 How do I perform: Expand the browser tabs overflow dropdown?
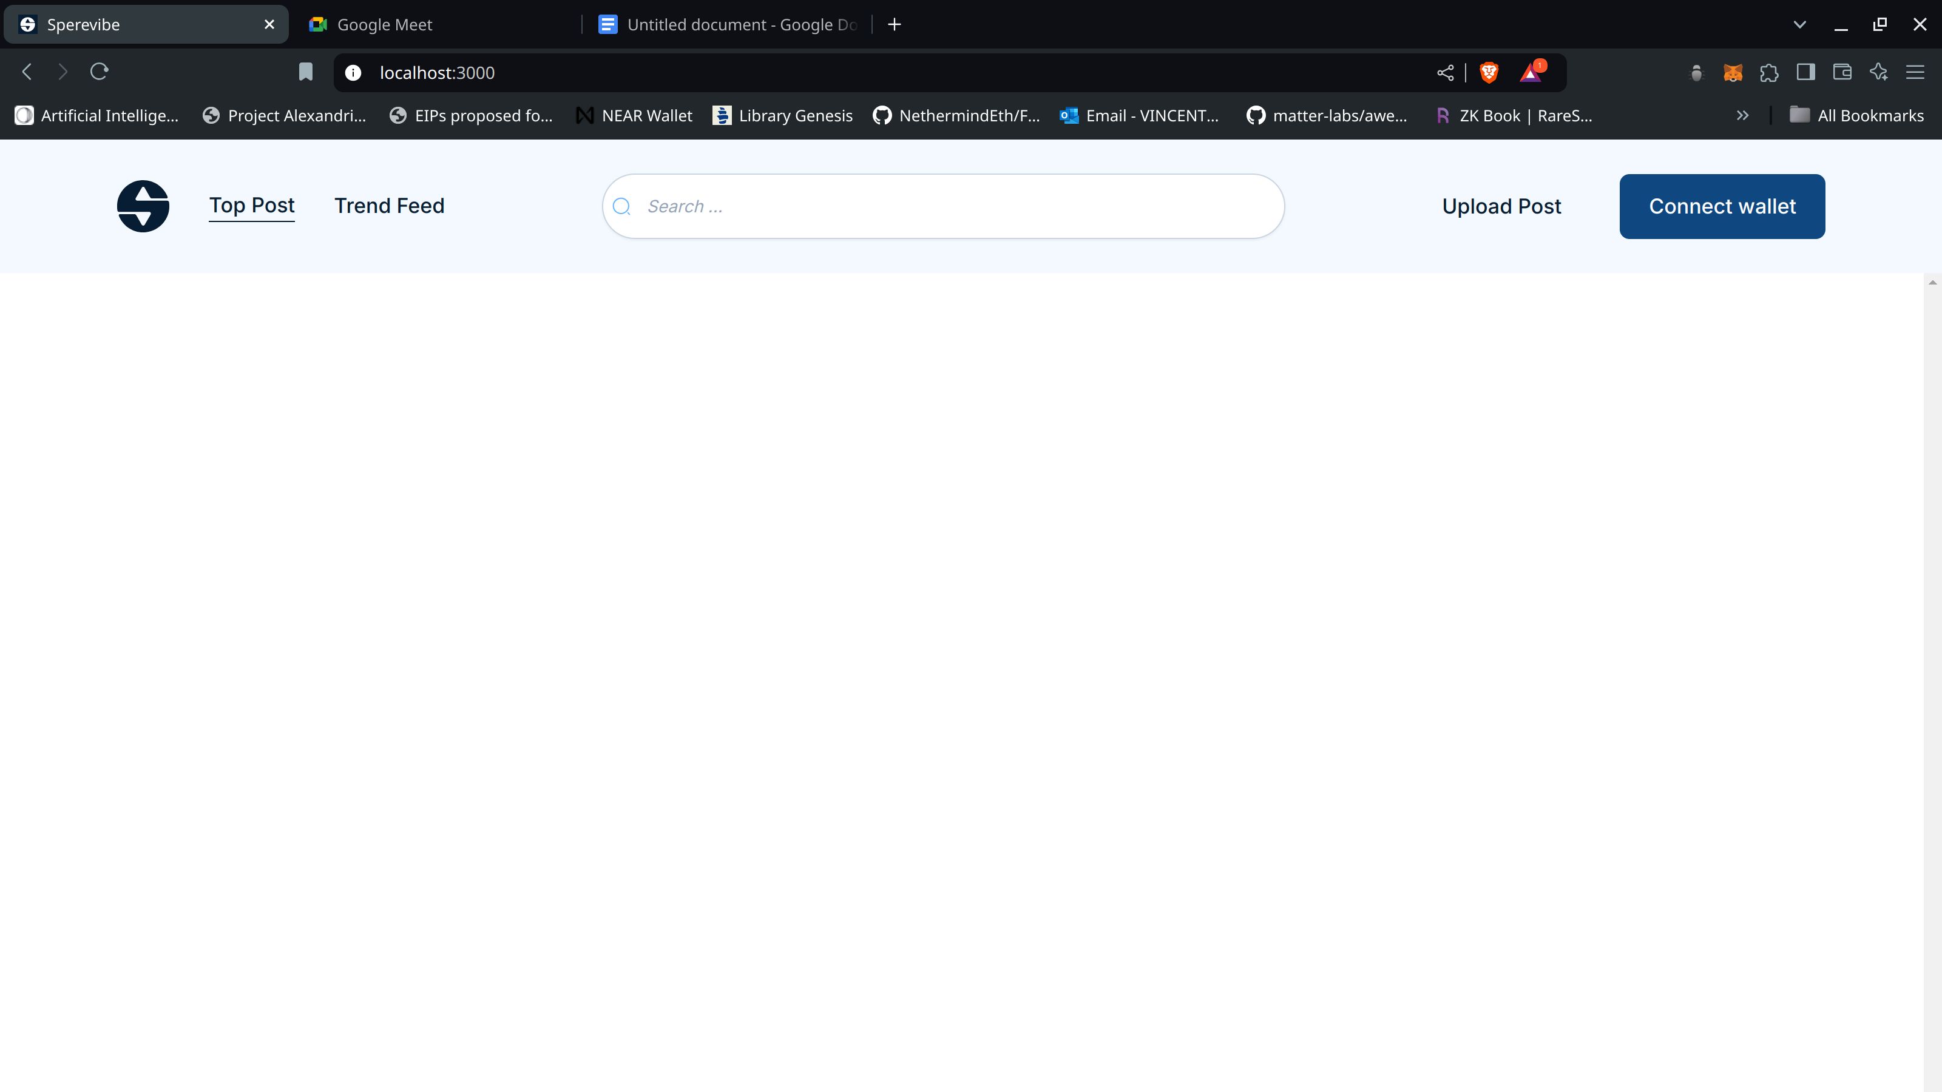point(1801,24)
